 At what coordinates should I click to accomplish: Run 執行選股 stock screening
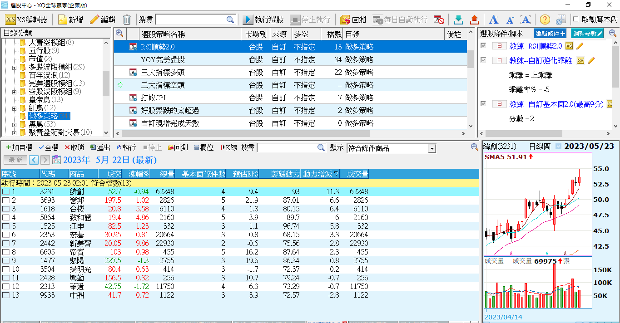coord(263,20)
